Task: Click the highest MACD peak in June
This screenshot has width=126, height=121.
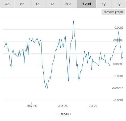Action: point(73,21)
